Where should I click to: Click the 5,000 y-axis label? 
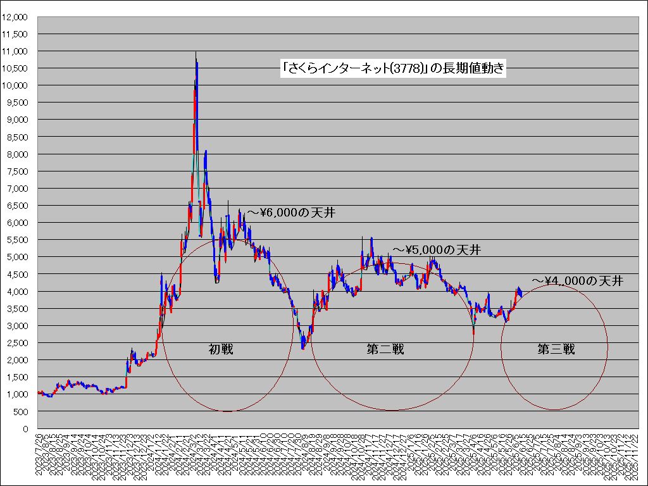(17, 257)
